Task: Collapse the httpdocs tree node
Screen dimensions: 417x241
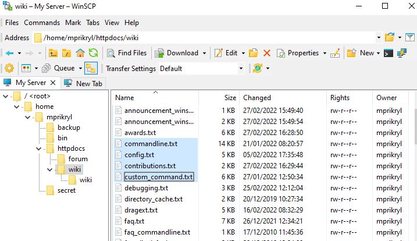Action: pos(38,148)
